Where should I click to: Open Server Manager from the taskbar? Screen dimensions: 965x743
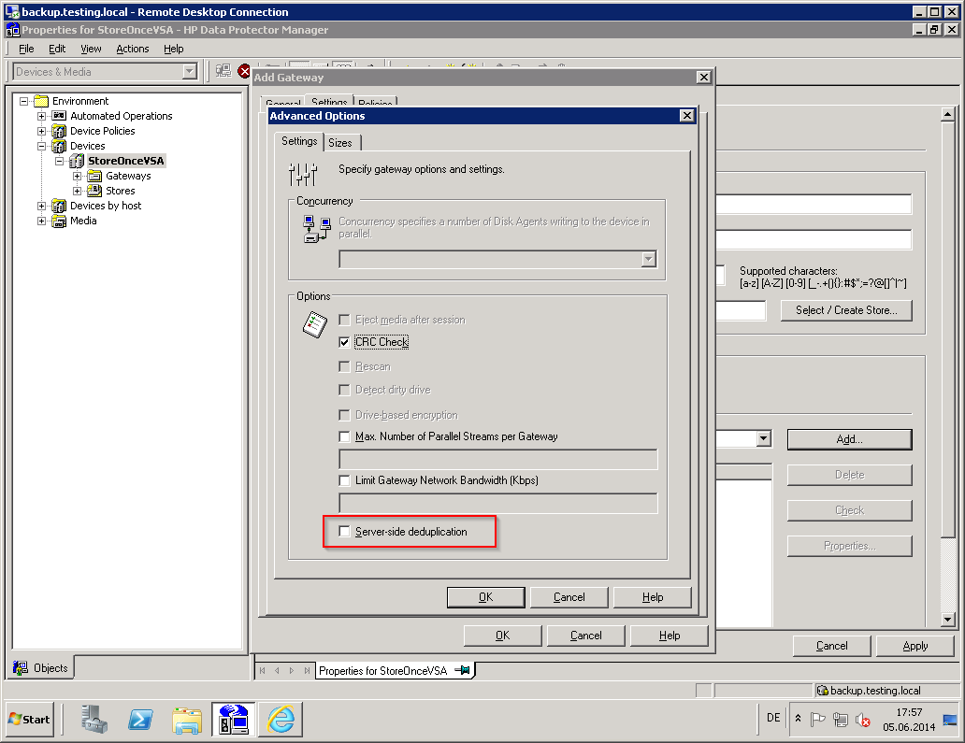tap(94, 719)
